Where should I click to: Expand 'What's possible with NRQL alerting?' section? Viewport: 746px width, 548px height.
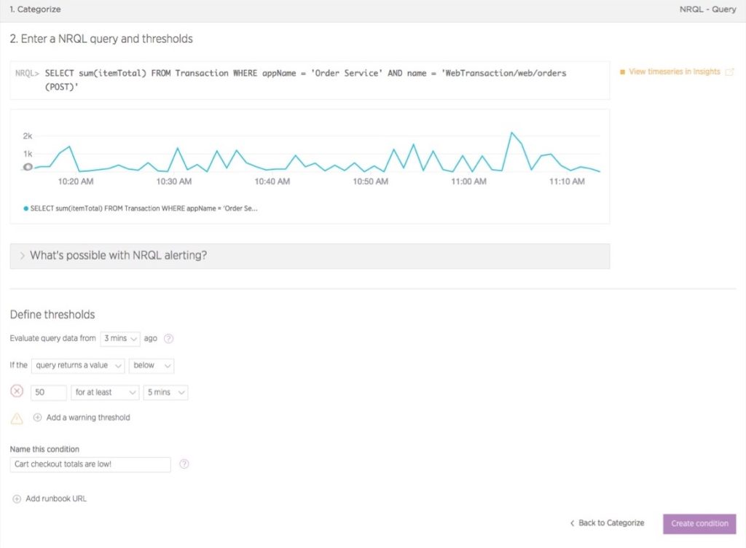tap(310, 256)
